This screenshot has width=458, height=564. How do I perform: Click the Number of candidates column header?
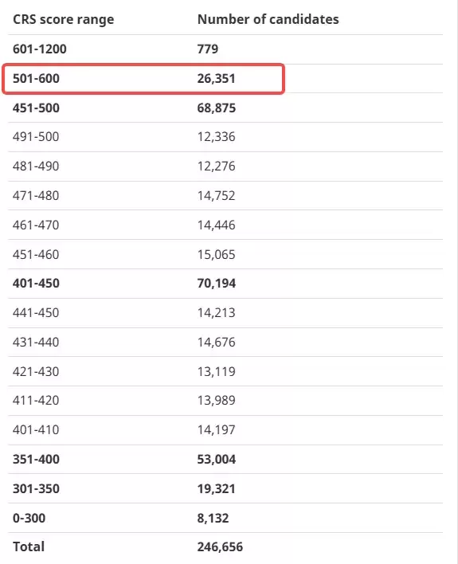click(268, 19)
